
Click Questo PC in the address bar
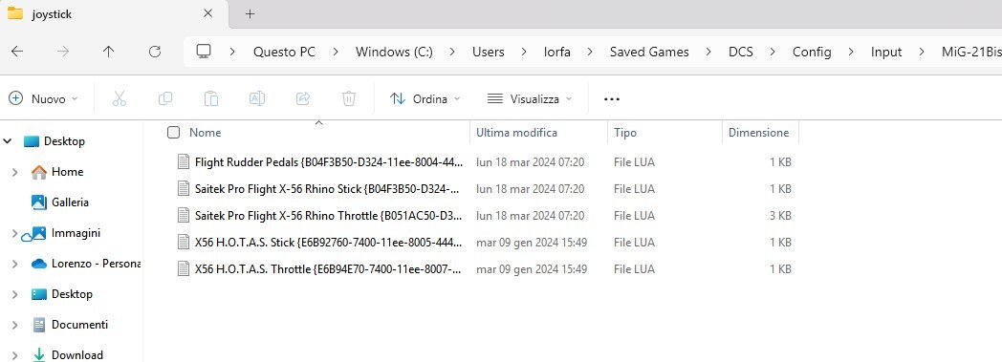point(284,53)
